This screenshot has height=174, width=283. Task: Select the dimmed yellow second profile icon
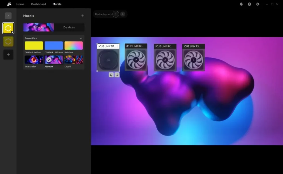8,42
